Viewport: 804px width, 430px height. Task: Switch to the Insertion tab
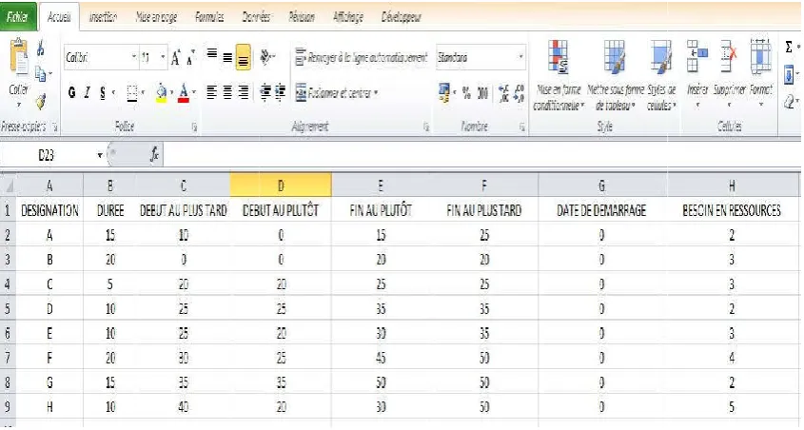(x=103, y=17)
